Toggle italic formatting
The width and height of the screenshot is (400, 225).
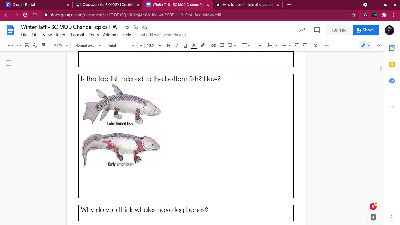point(177,45)
